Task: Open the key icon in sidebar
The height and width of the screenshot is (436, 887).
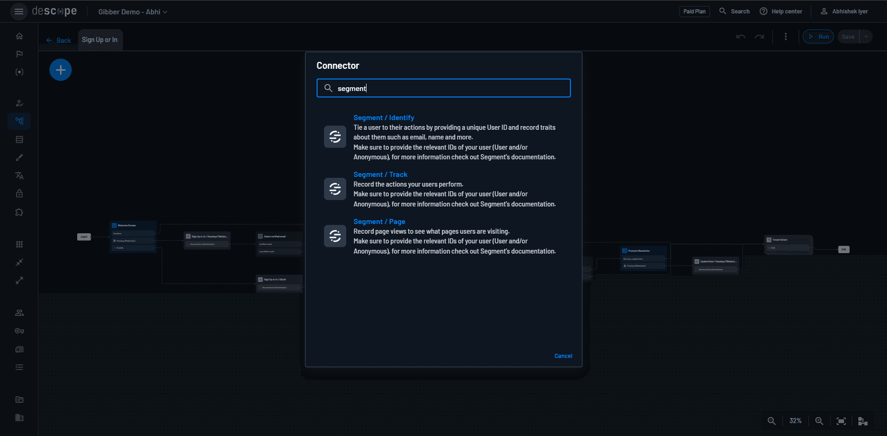Action: point(19,331)
